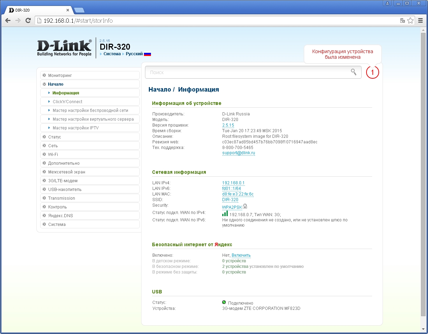Expand the Transmission menu section
Viewport: 428px width, 334px height.
click(90, 198)
